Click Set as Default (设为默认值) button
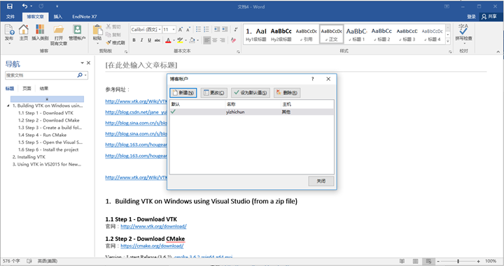Viewport: 504px width, 266px height. tap(251, 93)
